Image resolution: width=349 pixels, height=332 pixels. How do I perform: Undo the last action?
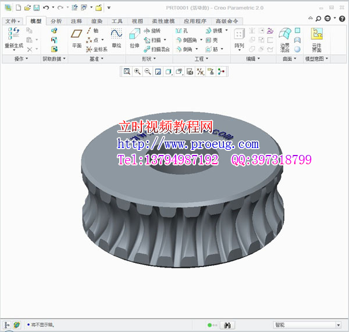coord(46,8)
